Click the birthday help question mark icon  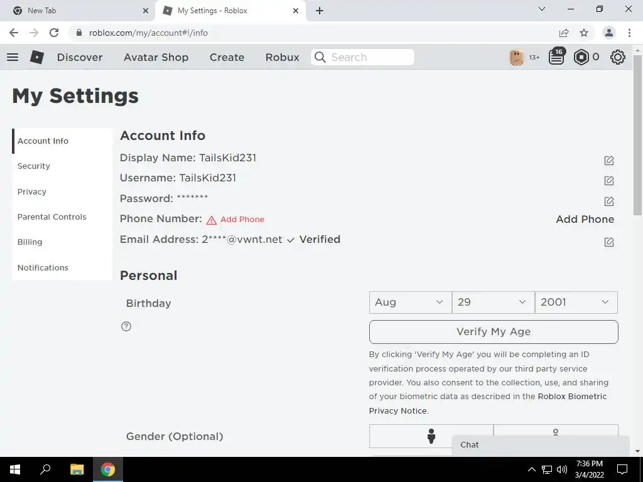point(126,326)
